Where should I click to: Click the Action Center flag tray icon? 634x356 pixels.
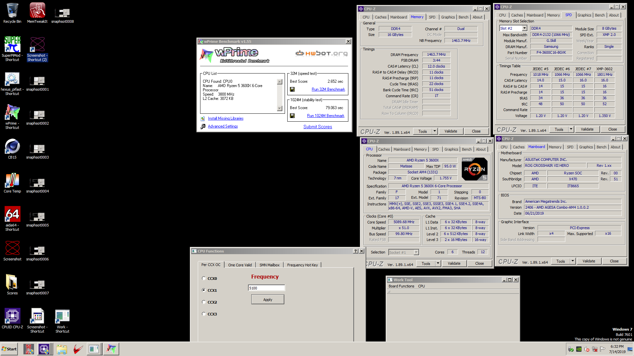point(603,349)
